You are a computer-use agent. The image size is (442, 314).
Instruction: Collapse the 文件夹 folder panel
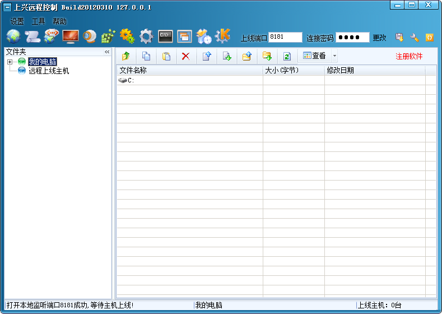click(107, 52)
